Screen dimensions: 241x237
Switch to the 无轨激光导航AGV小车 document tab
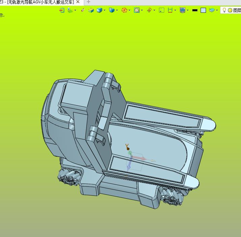(40, 2)
